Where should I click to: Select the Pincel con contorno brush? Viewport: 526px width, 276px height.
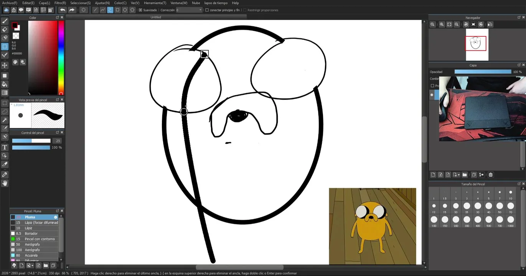[35, 239]
